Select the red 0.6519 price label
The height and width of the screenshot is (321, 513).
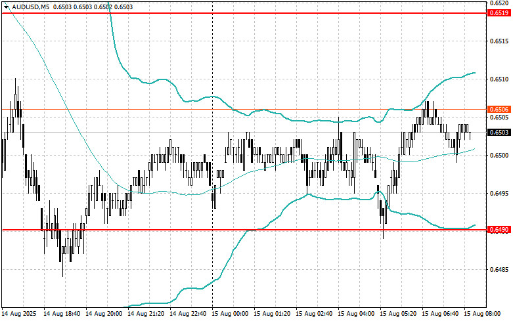click(499, 13)
